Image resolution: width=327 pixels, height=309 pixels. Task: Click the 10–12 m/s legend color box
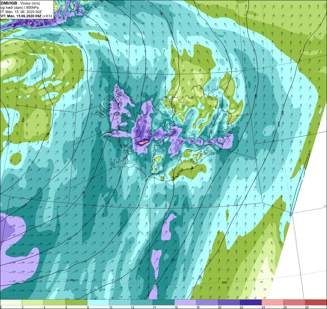120,302
